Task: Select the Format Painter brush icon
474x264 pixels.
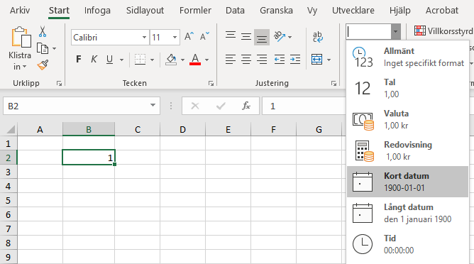Action: (43, 65)
